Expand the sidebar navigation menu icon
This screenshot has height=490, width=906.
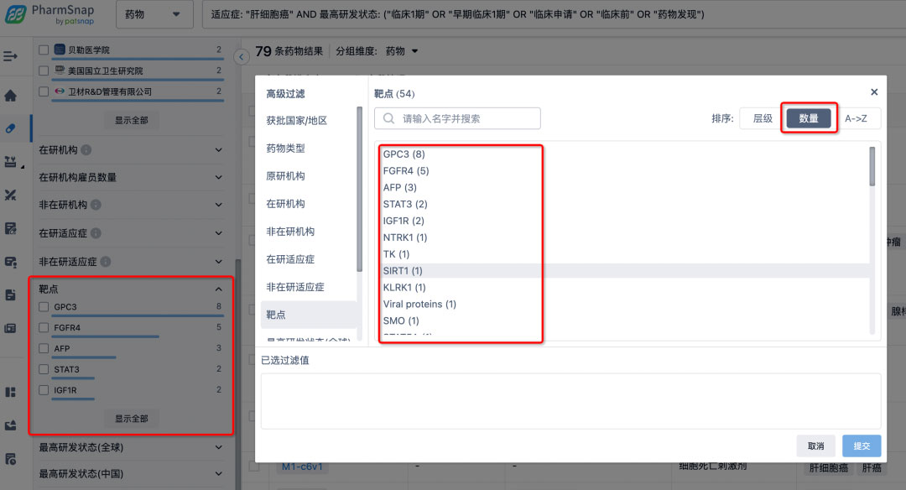(x=11, y=56)
